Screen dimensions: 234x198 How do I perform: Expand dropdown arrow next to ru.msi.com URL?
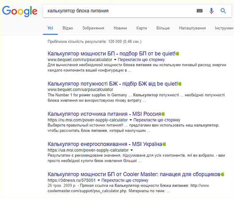tap(131, 120)
